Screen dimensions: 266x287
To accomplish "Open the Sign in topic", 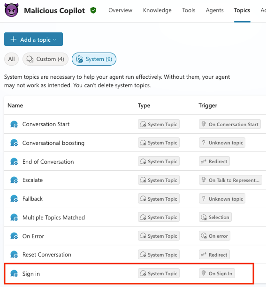I will (31, 274).
